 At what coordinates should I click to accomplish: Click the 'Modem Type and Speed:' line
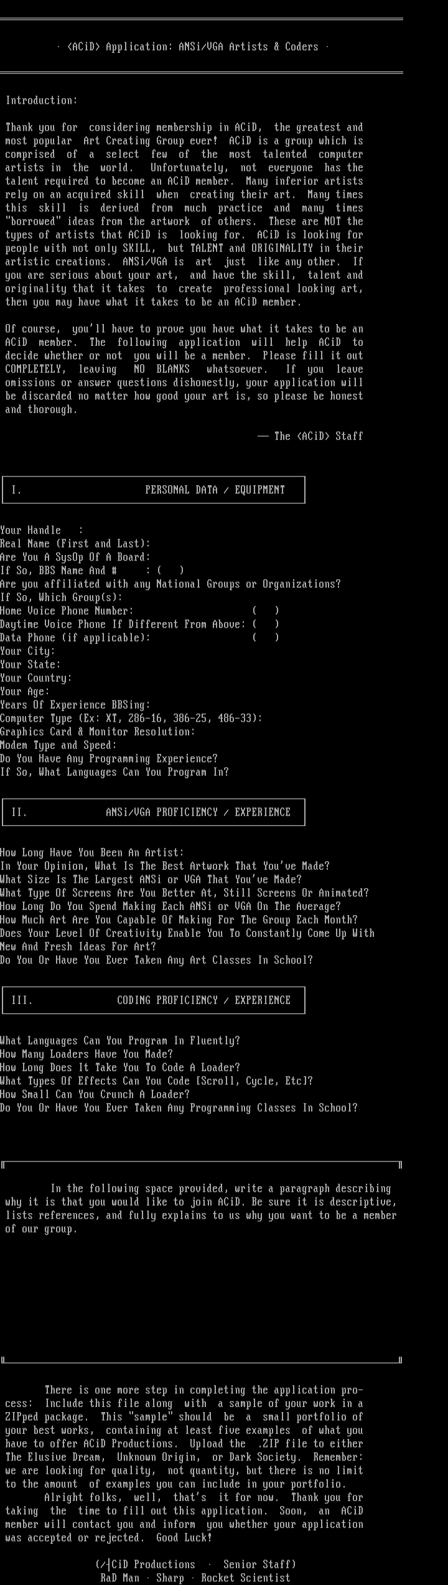pos(58,745)
